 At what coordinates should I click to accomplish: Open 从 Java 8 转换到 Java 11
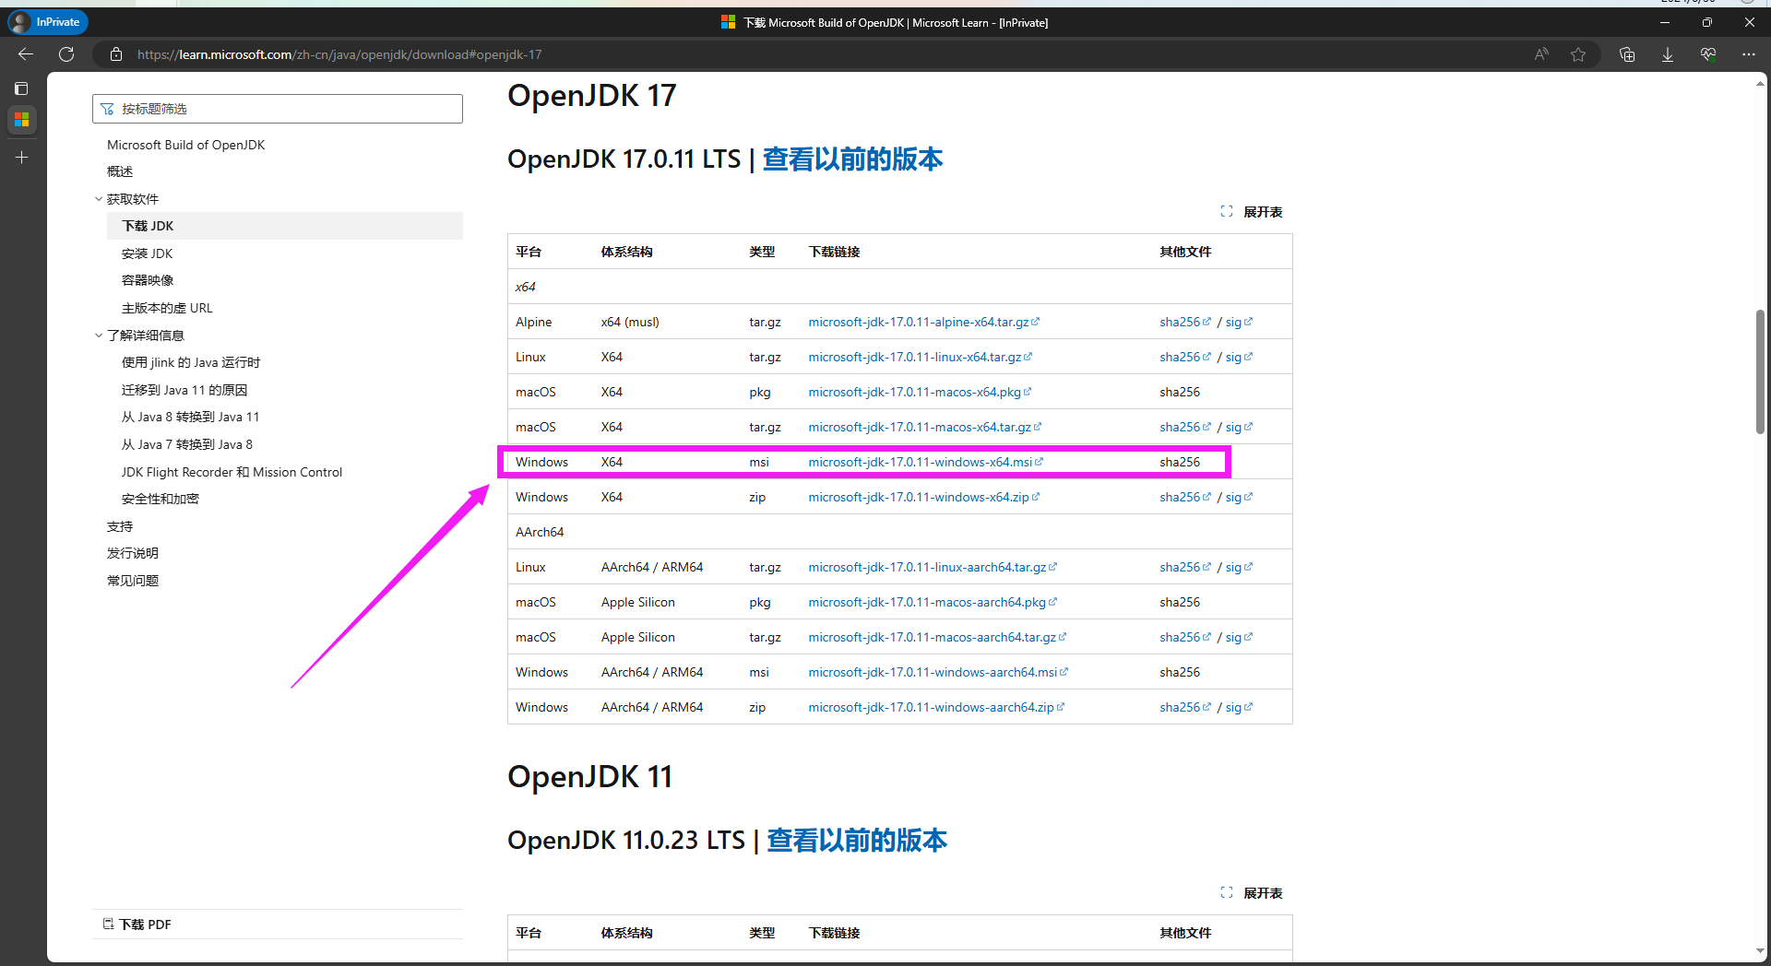pos(190,417)
